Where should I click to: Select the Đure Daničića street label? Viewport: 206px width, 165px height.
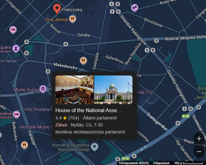(133, 54)
